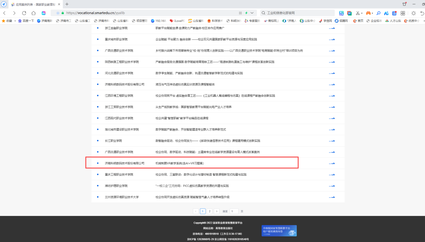Image resolution: width=425 pixels, height=242 pixels.
Task: Open the iLovePDF bookmark
Action: click(x=177, y=20)
